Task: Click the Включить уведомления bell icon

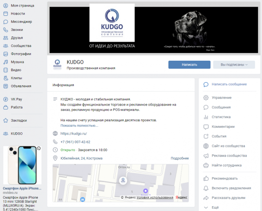Action: [x=206, y=188]
